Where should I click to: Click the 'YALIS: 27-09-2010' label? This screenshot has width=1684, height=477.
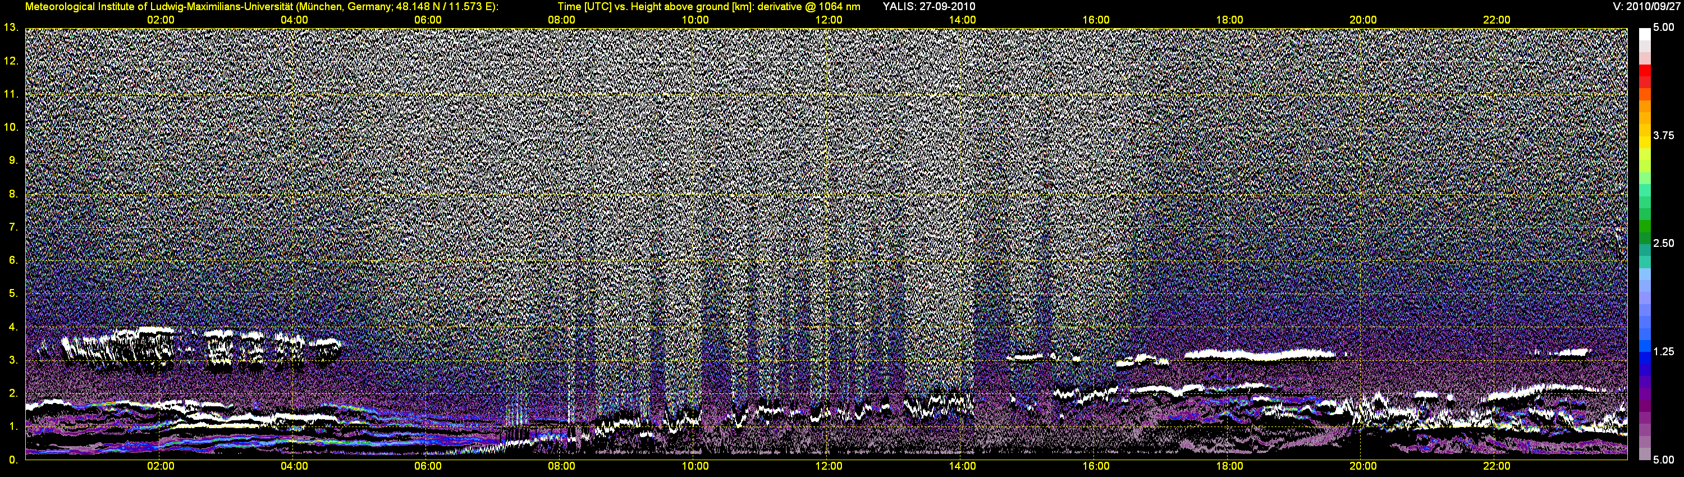point(928,7)
